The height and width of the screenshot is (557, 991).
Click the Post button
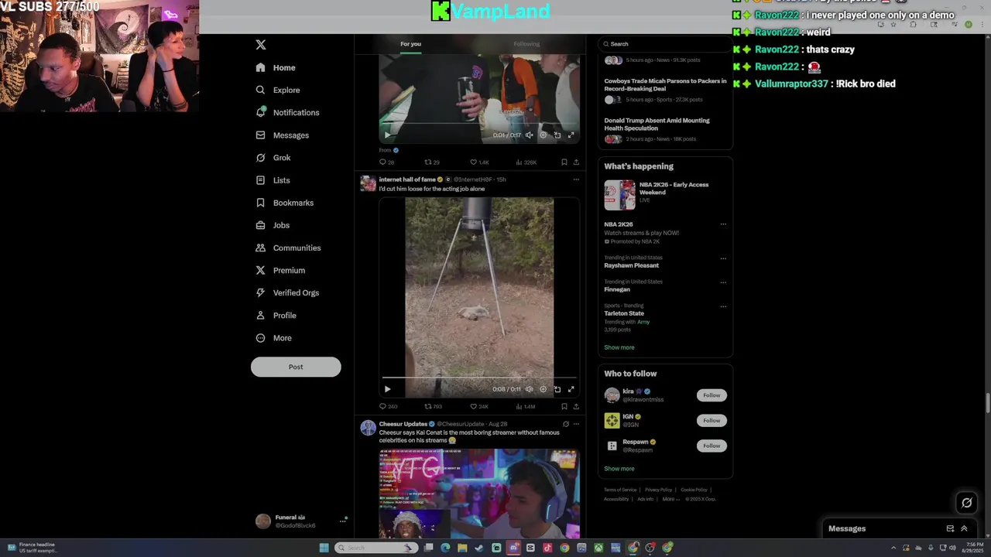point(296,367)
